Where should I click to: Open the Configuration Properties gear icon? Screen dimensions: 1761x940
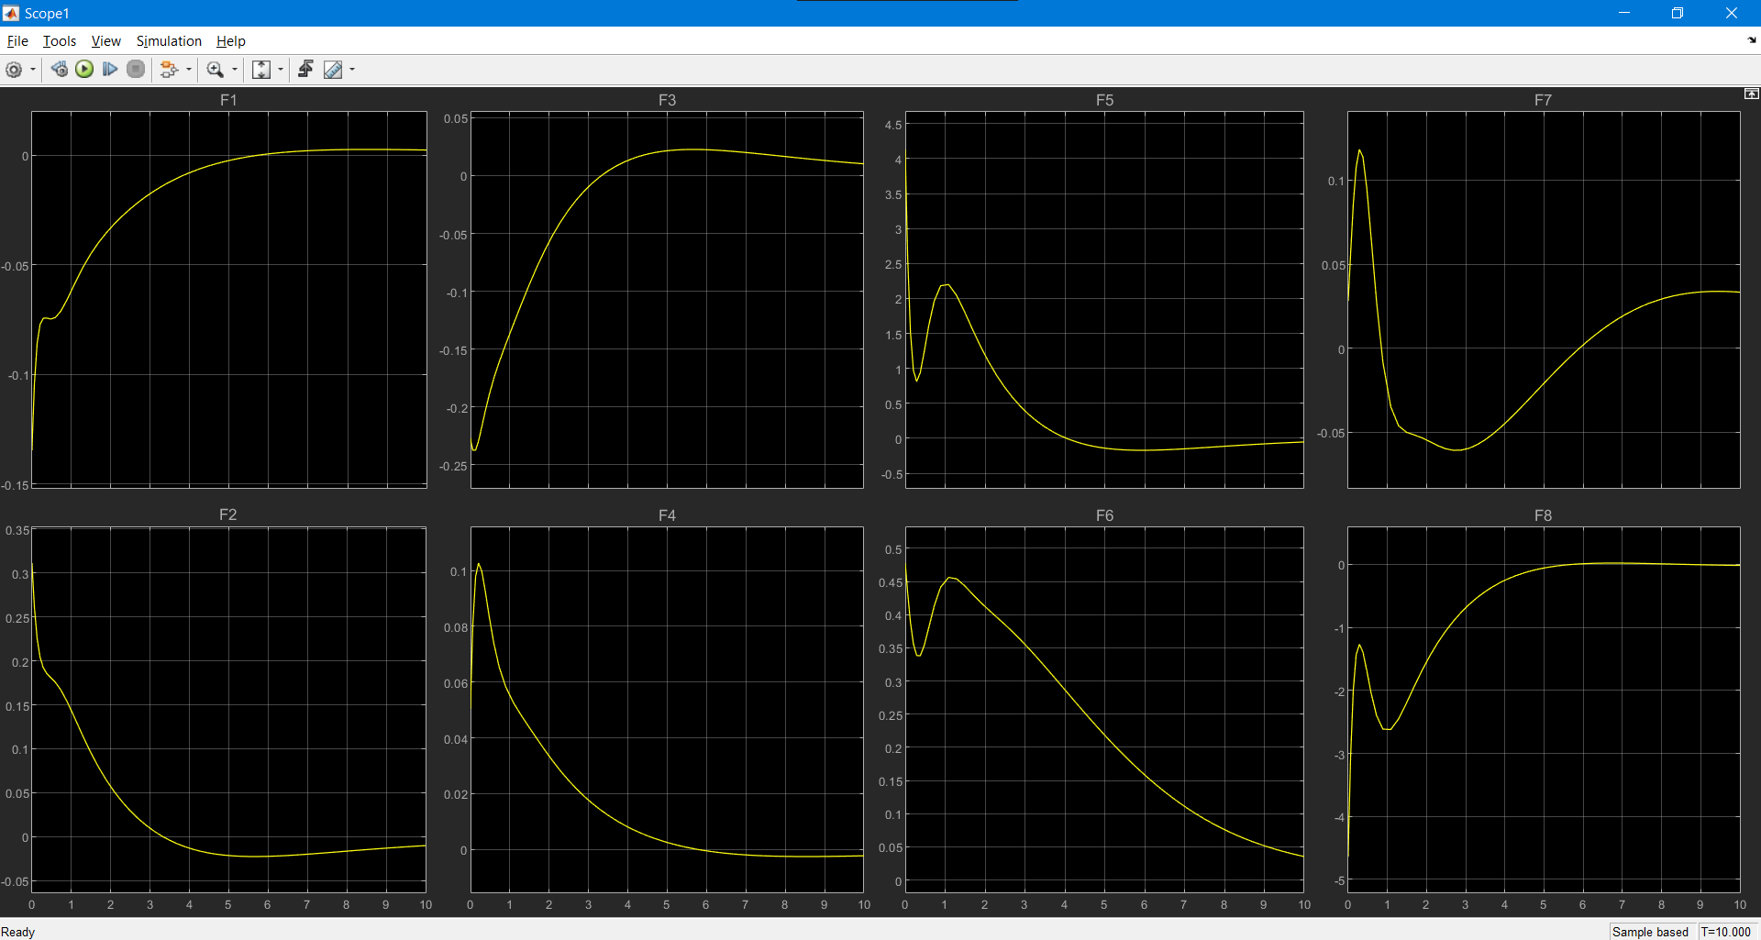(14, 70)
